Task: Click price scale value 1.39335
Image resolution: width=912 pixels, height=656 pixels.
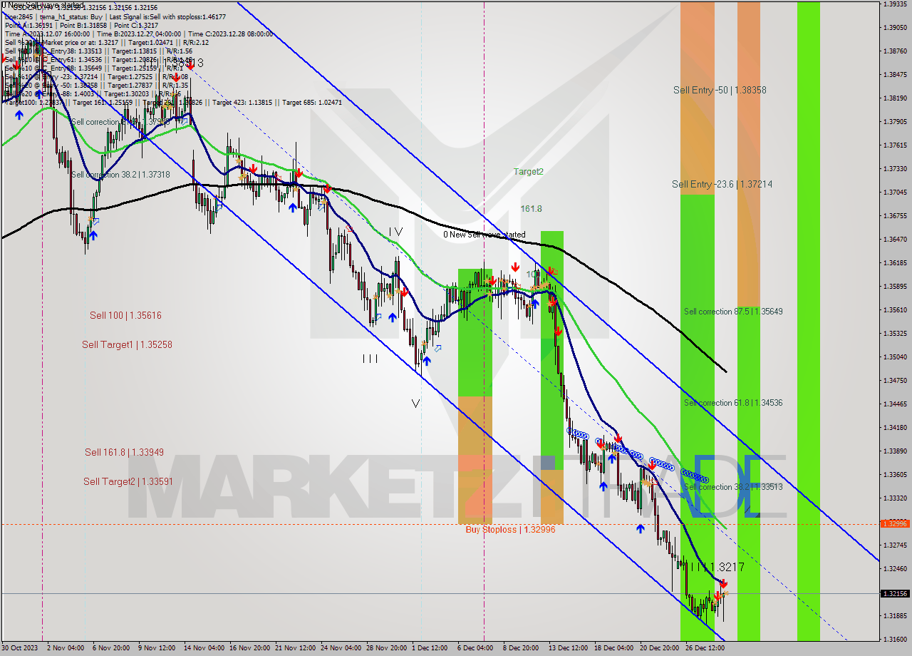Action: point(894,4)
